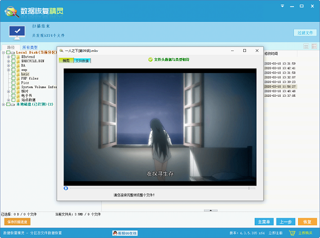This screenshot has height=238, width=320.
Task: Check the $Extend folder checkbox
Action: pyautogui.click(x=13, y=57)
